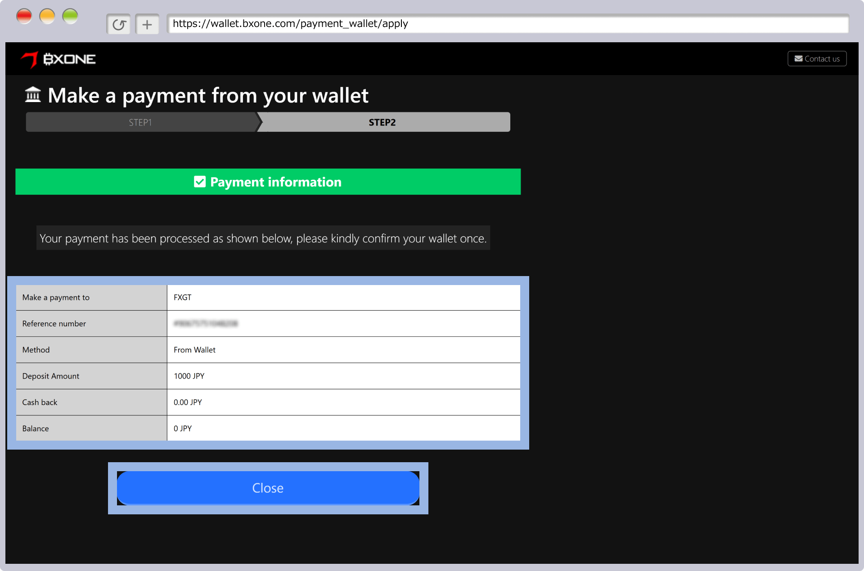
Task: Click the 1000 JPY deposit amount
Action: [189, 376]
